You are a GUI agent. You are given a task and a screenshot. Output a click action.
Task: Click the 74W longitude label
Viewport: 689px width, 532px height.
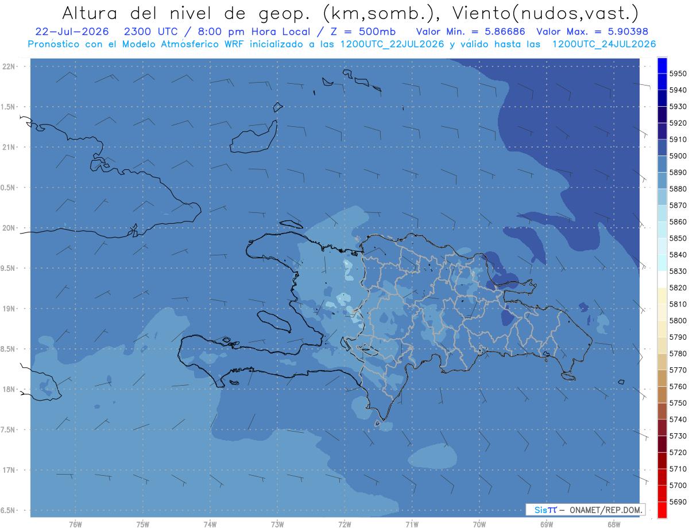tap(210, 524)
